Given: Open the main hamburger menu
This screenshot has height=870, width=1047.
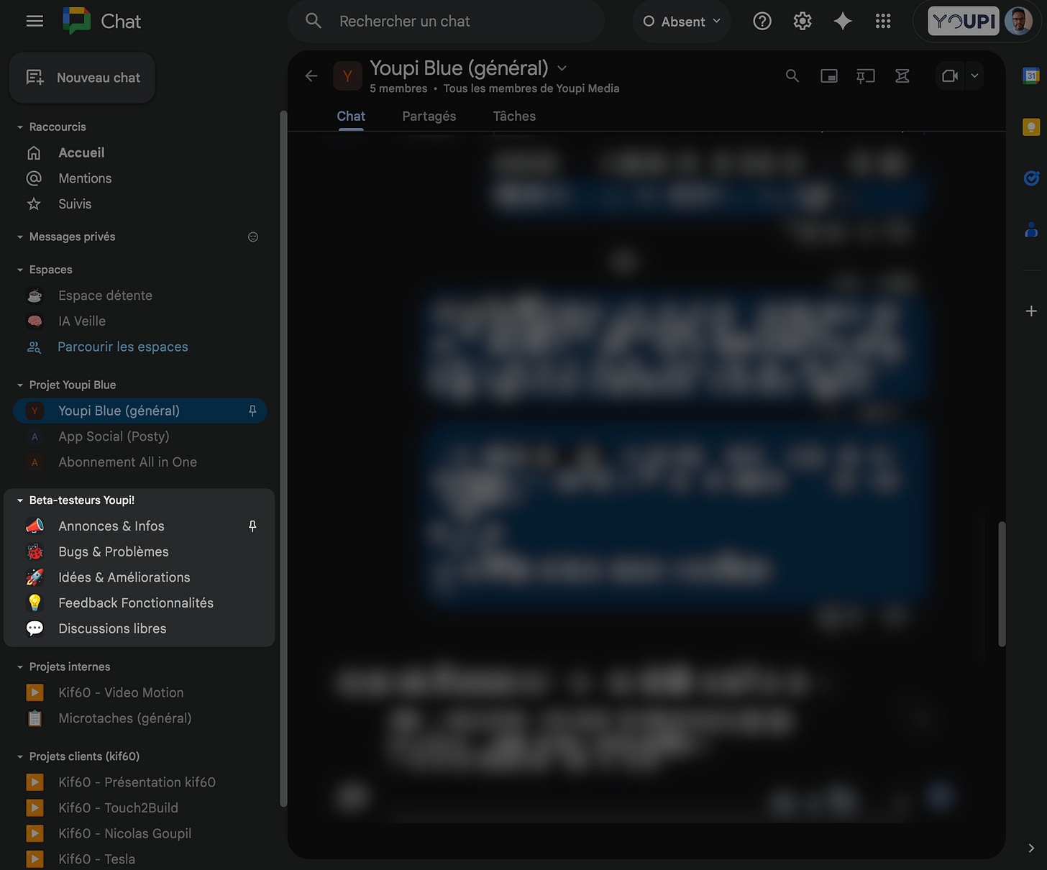Looking at the screenshot, I should [x=35, y=22].
